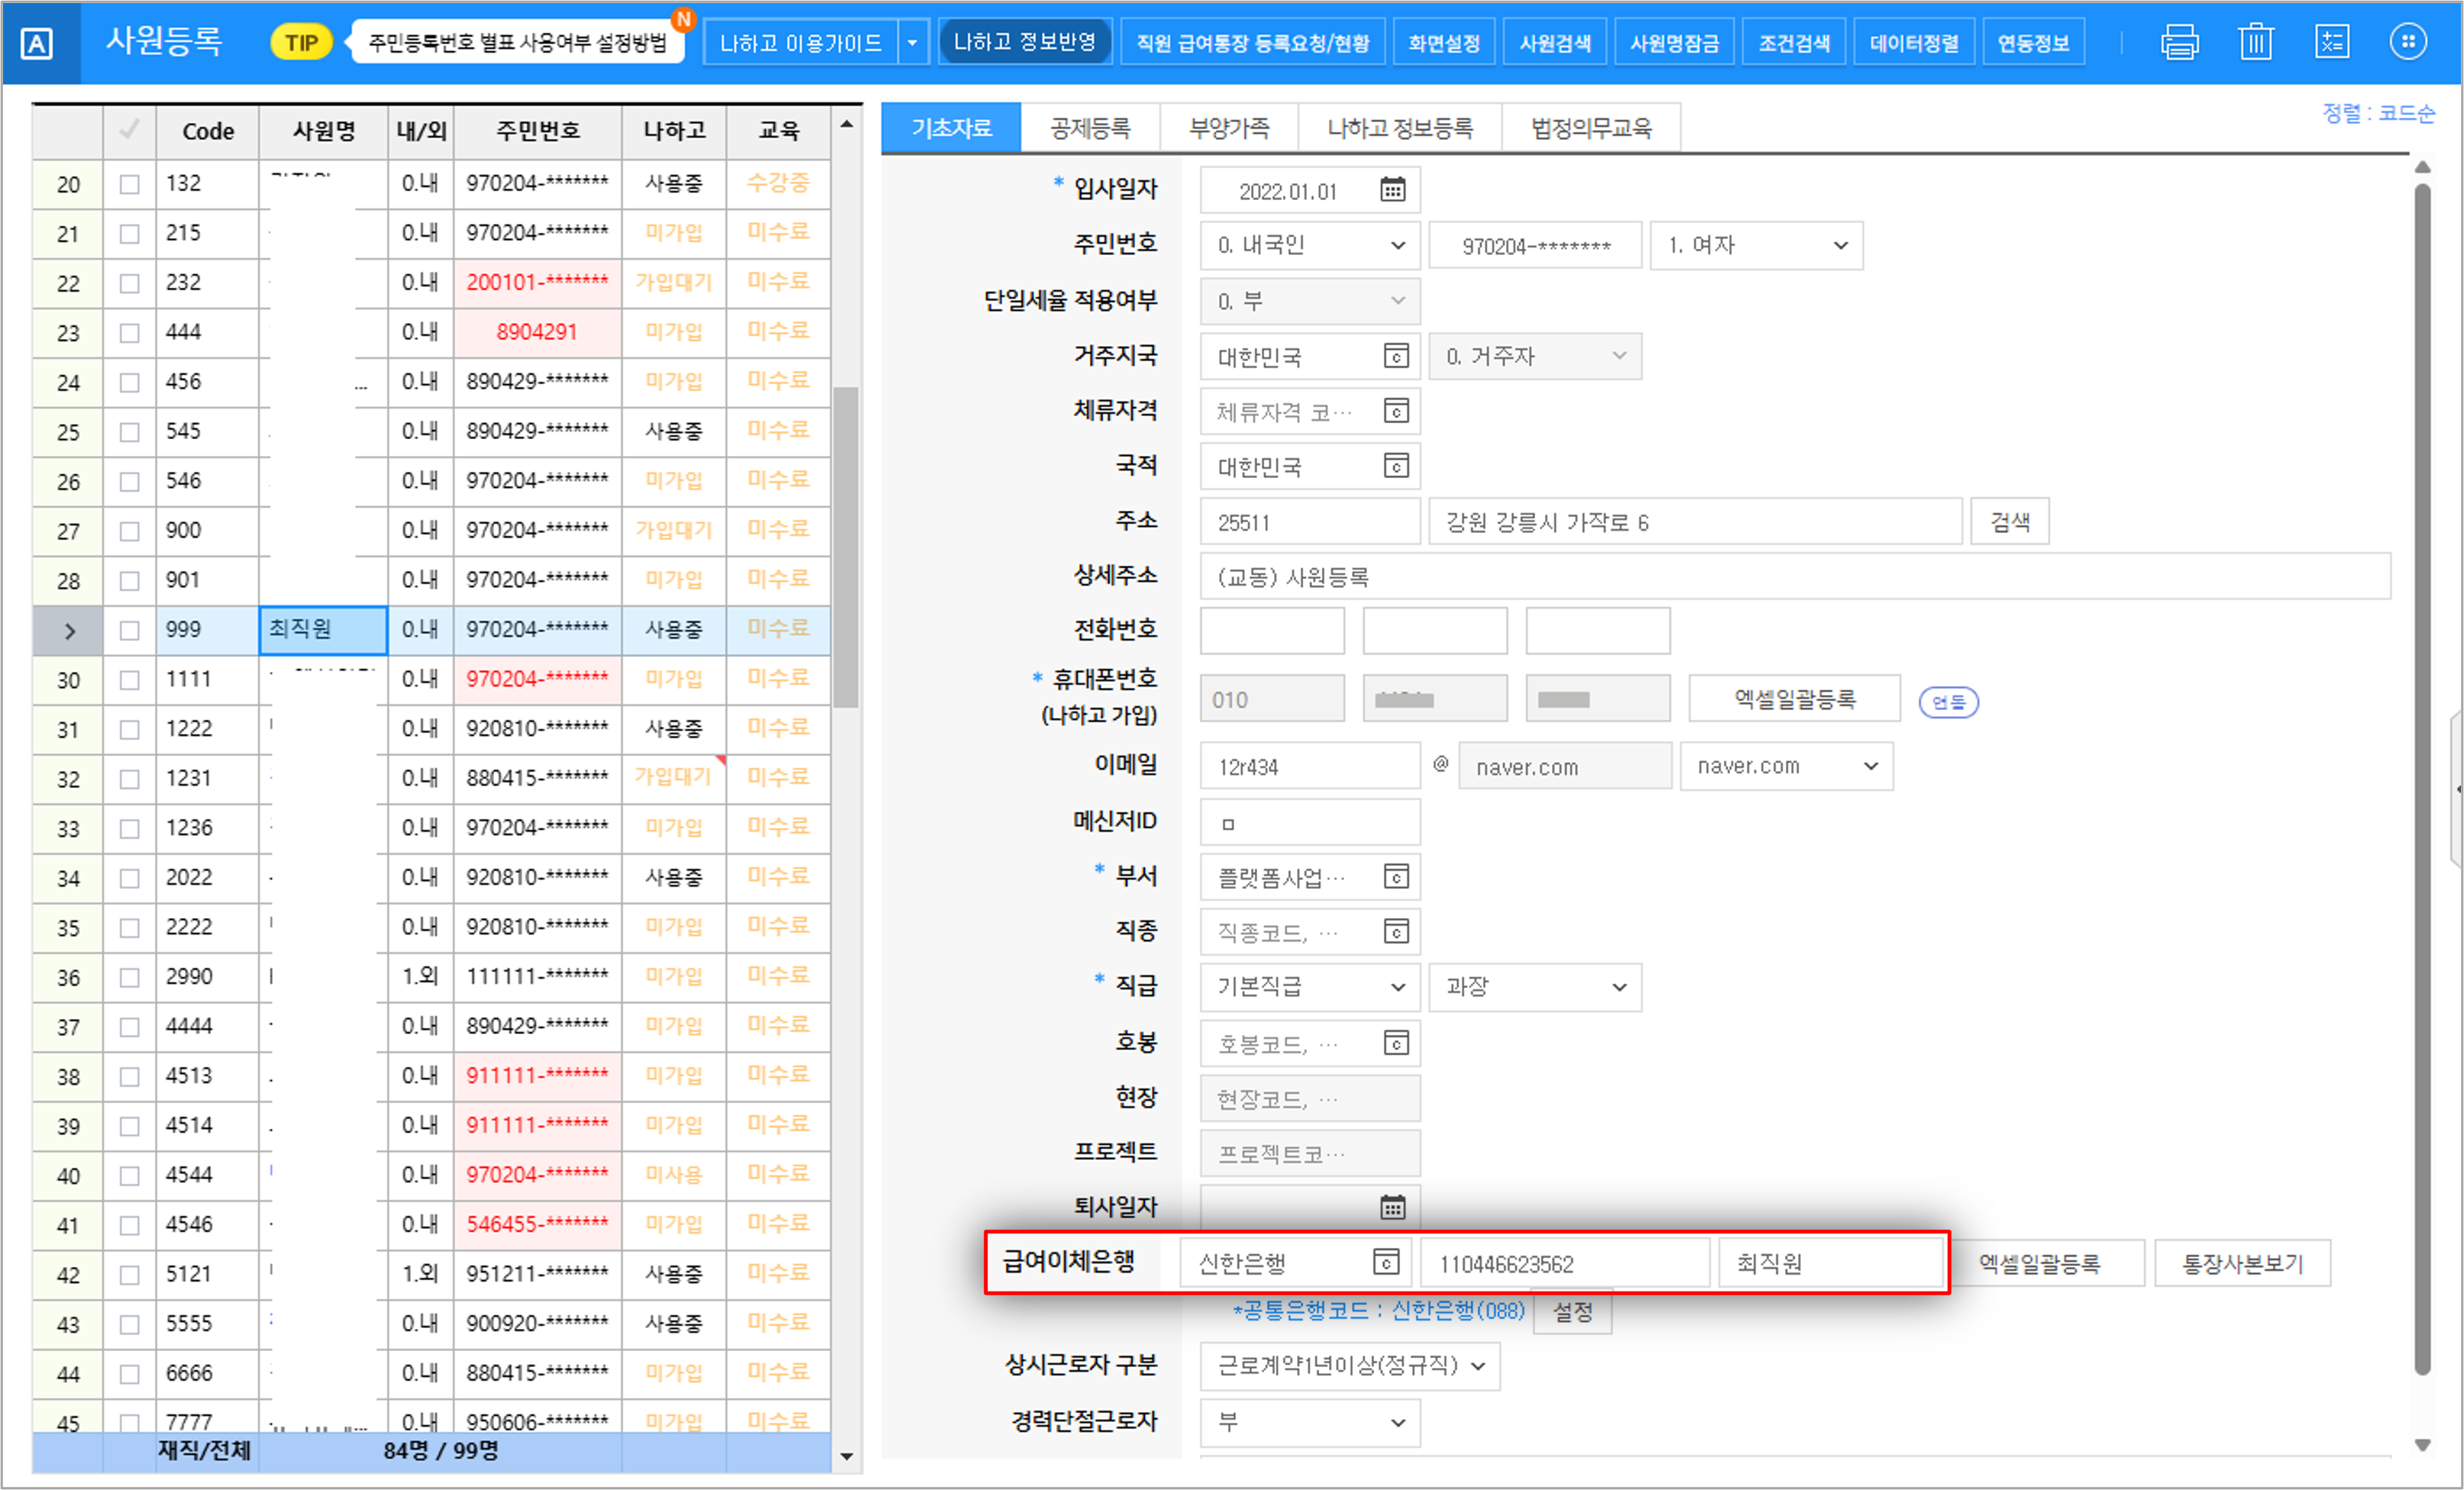
Task: Open the 상시근로자 구분 dropdown
Action: (x=1350, y=1366)
